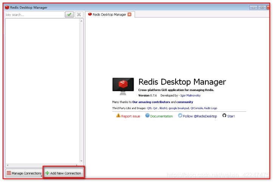Open Igor Malinovskiy developer link
The image size is (273, 182).
click(x=190, y=96)
